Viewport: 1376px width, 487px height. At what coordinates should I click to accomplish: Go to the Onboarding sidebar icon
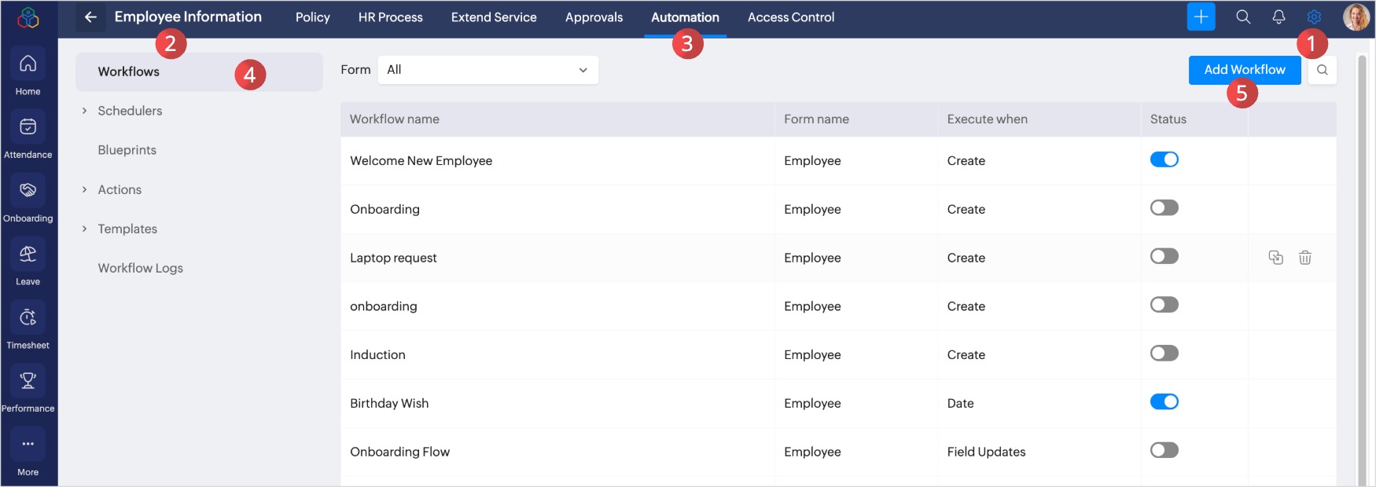pyautogui.click(x=28, y=191)
